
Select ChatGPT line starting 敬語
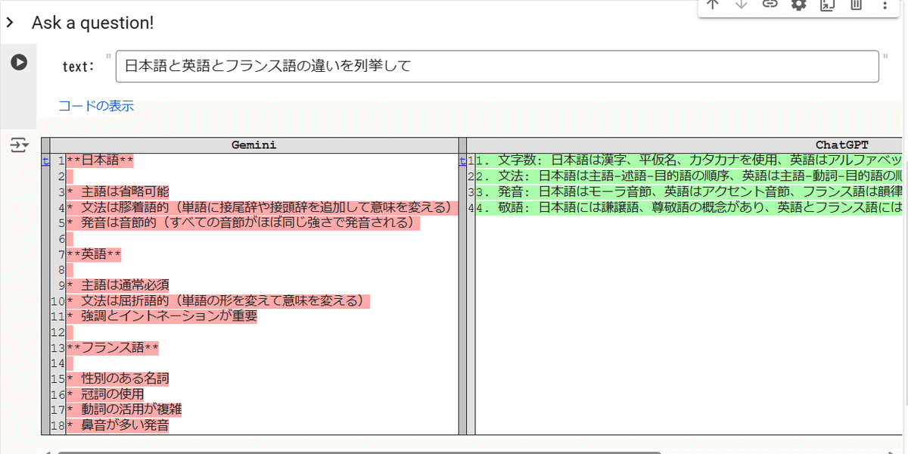click(x=689, y=207)
